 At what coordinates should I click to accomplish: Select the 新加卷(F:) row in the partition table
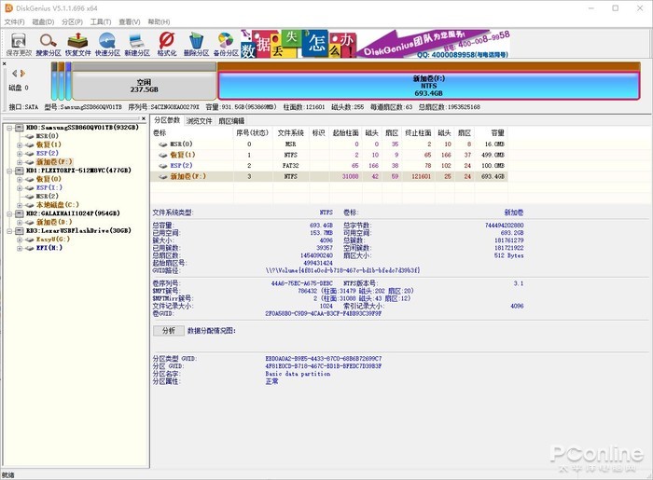[x=329, y=176]
